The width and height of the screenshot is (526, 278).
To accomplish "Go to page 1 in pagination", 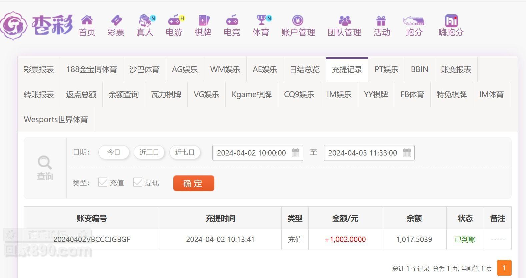I will [504, 268].
